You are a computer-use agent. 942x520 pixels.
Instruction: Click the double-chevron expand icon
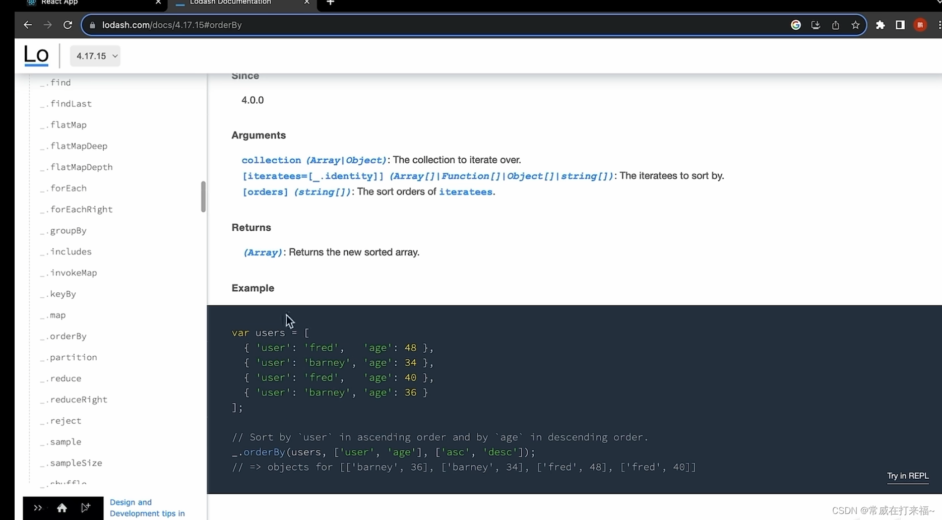click(x=38, y=508)
